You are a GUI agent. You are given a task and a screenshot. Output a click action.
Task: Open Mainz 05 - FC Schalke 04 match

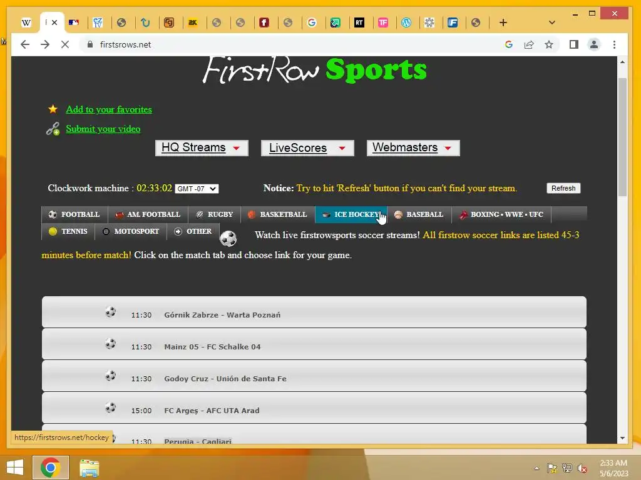coord(314,344)
